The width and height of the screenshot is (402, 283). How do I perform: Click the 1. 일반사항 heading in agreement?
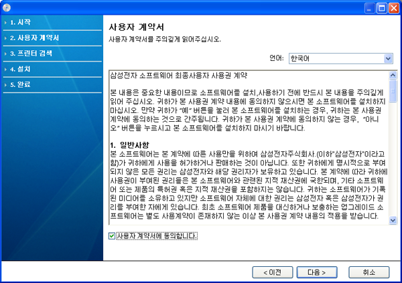click(x=129, y=145)
